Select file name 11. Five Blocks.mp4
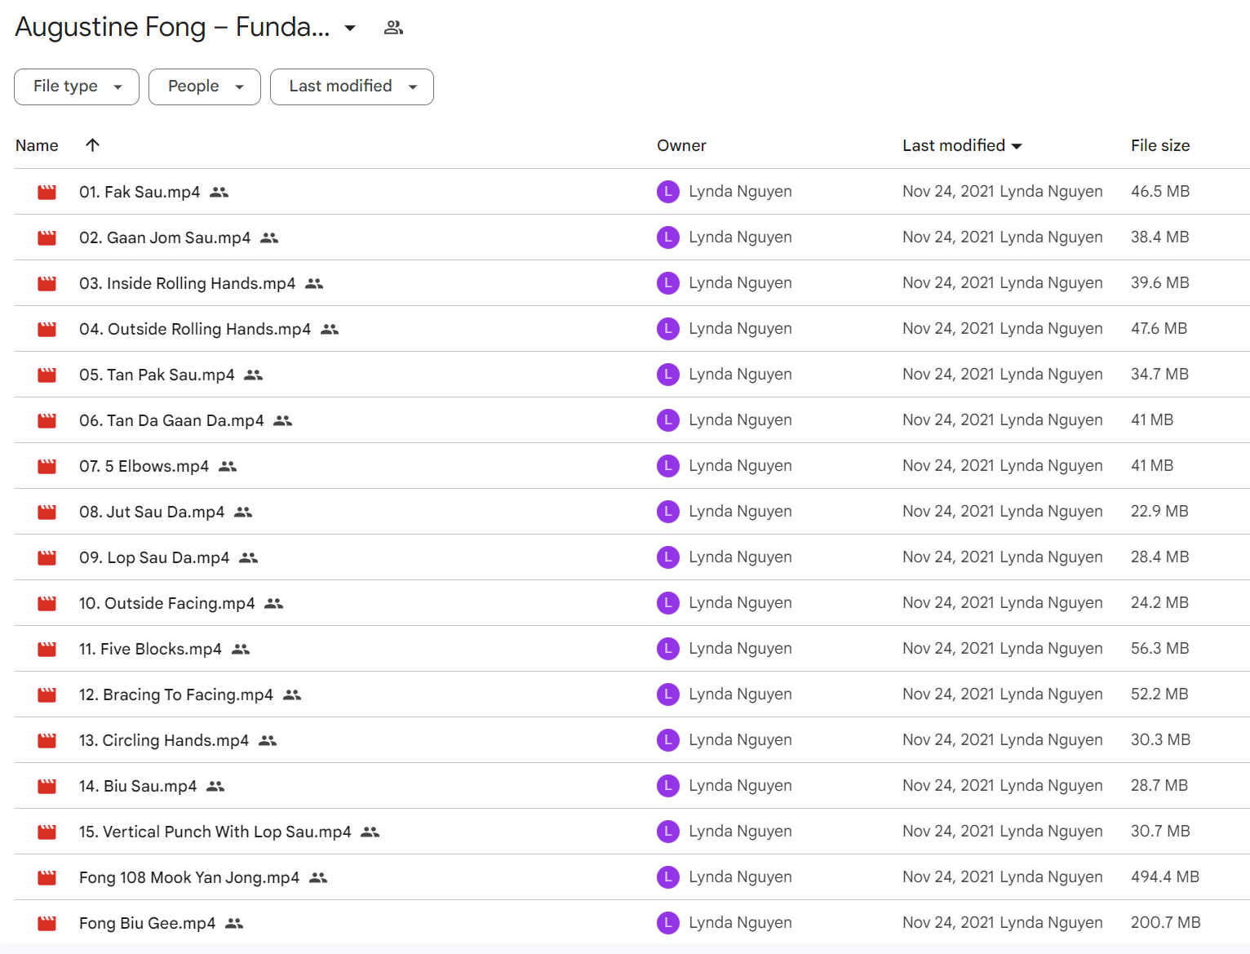 [150, 649]
